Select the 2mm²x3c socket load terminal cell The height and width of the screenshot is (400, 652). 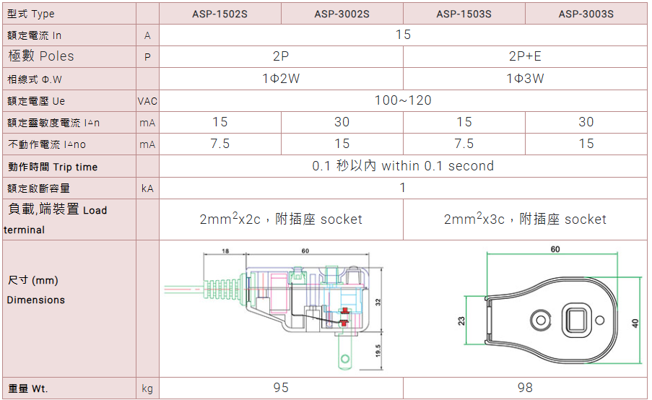click(x=525, y=219)
